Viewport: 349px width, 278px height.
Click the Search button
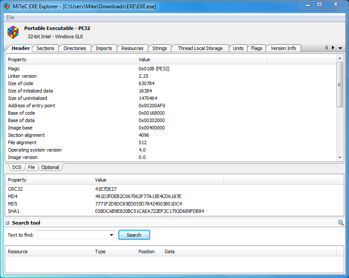[x=134, y=235]
